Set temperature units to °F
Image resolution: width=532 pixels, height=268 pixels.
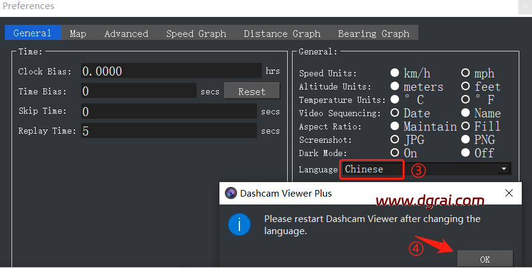point(465,100)
